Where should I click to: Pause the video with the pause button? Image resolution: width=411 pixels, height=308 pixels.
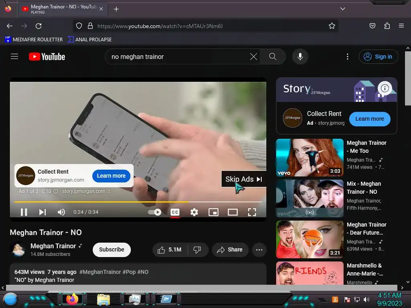click(24, 212)
